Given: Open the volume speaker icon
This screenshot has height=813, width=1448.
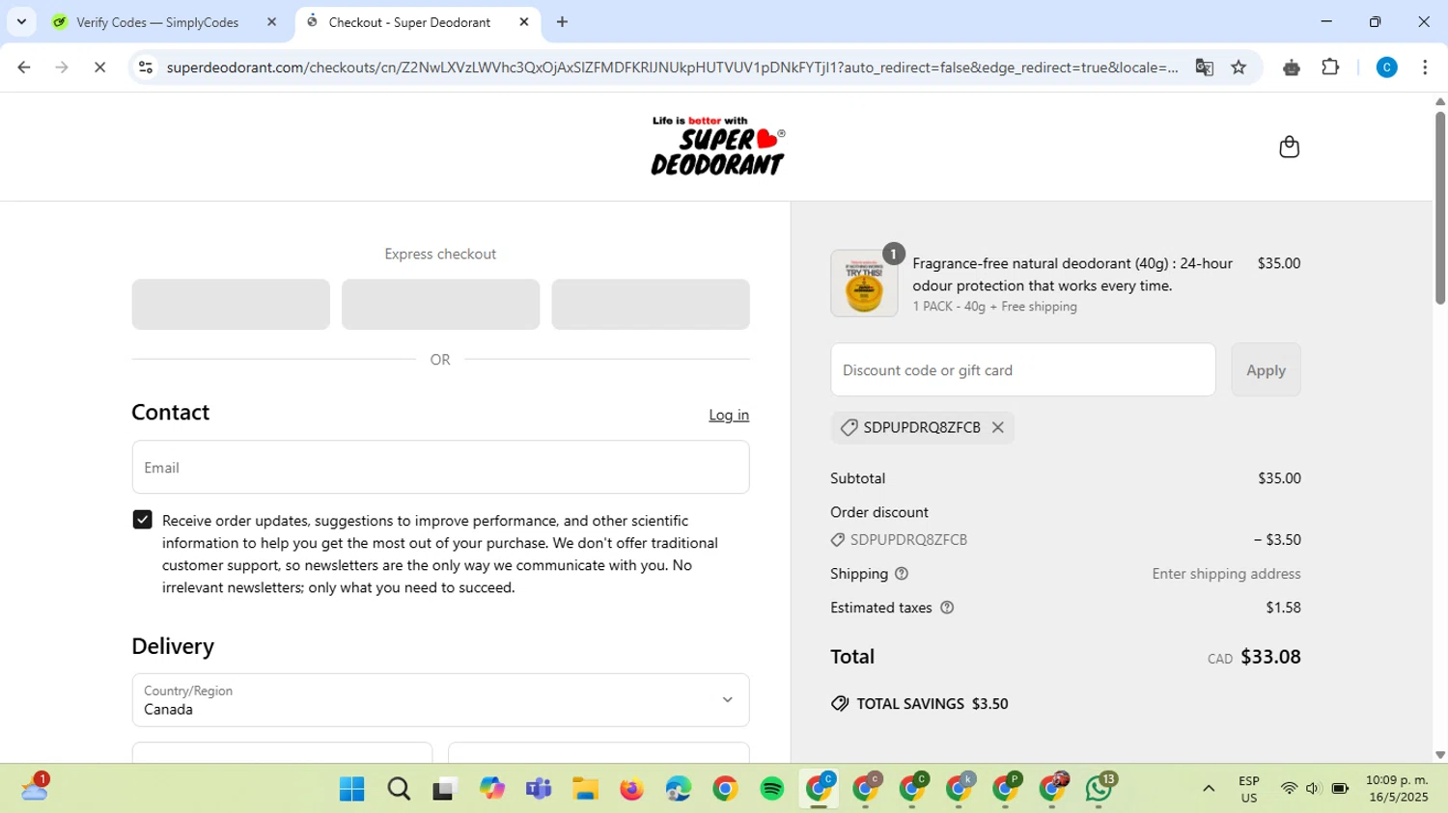Looking at the screenshot, I should (1313, 789).
